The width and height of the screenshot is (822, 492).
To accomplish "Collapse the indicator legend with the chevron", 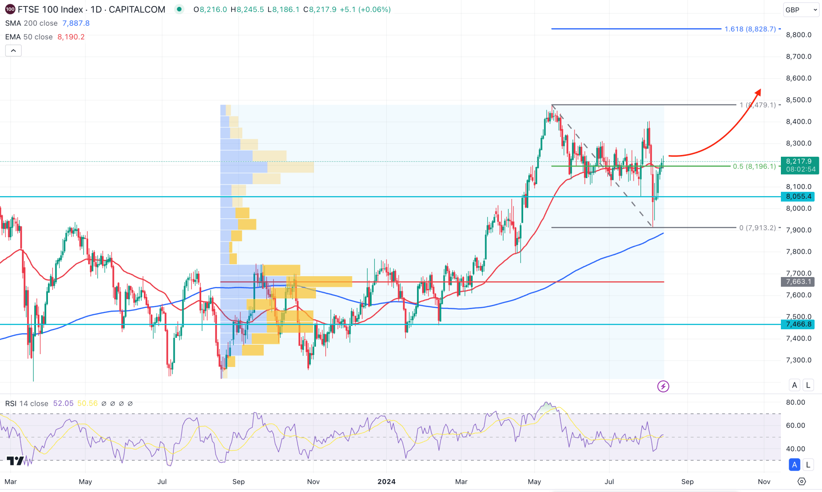I will [x=13, y=51].
